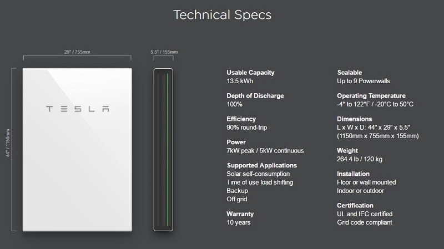Click the Warranty heading
444x249 pixels.
pos(240,214)
